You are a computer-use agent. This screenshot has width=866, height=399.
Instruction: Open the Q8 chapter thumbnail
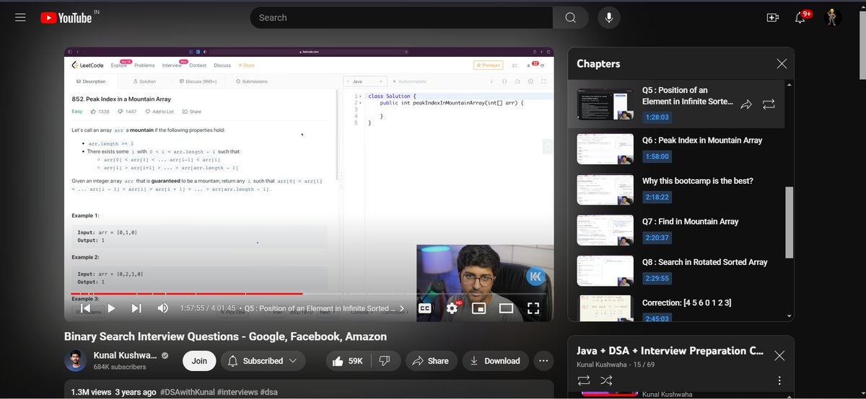click(x=605, y=270)
